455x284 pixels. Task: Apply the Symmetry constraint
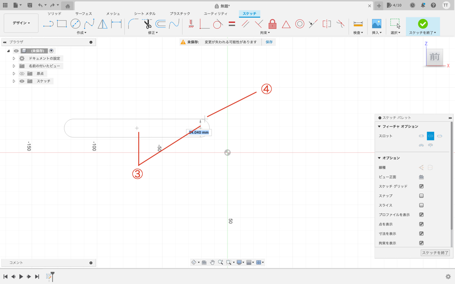(x=327, y=24)
